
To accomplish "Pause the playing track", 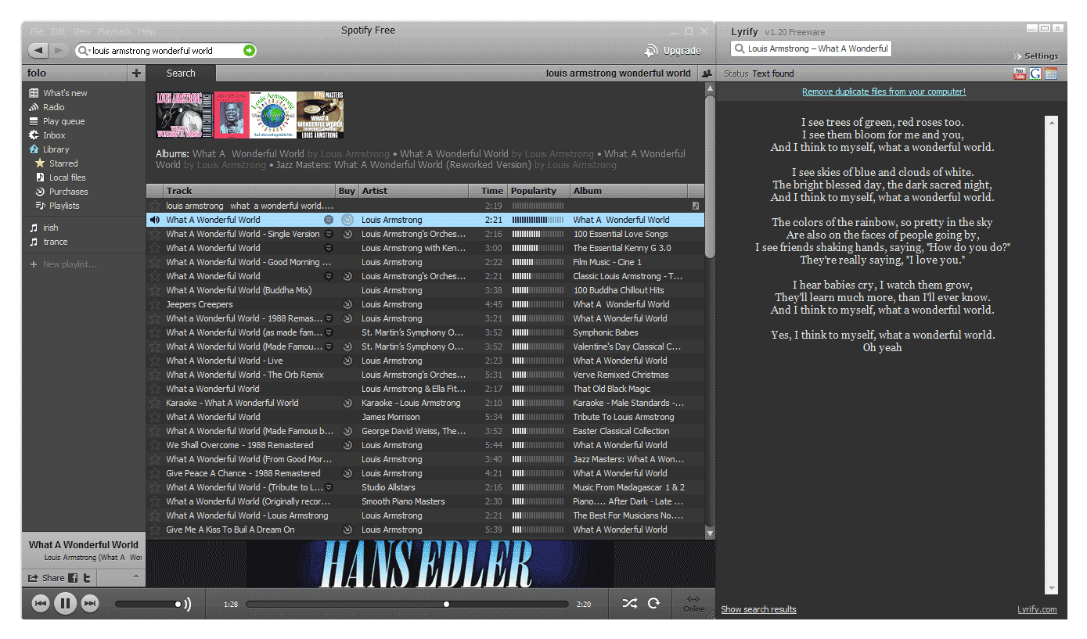I will tap(65, 603).
